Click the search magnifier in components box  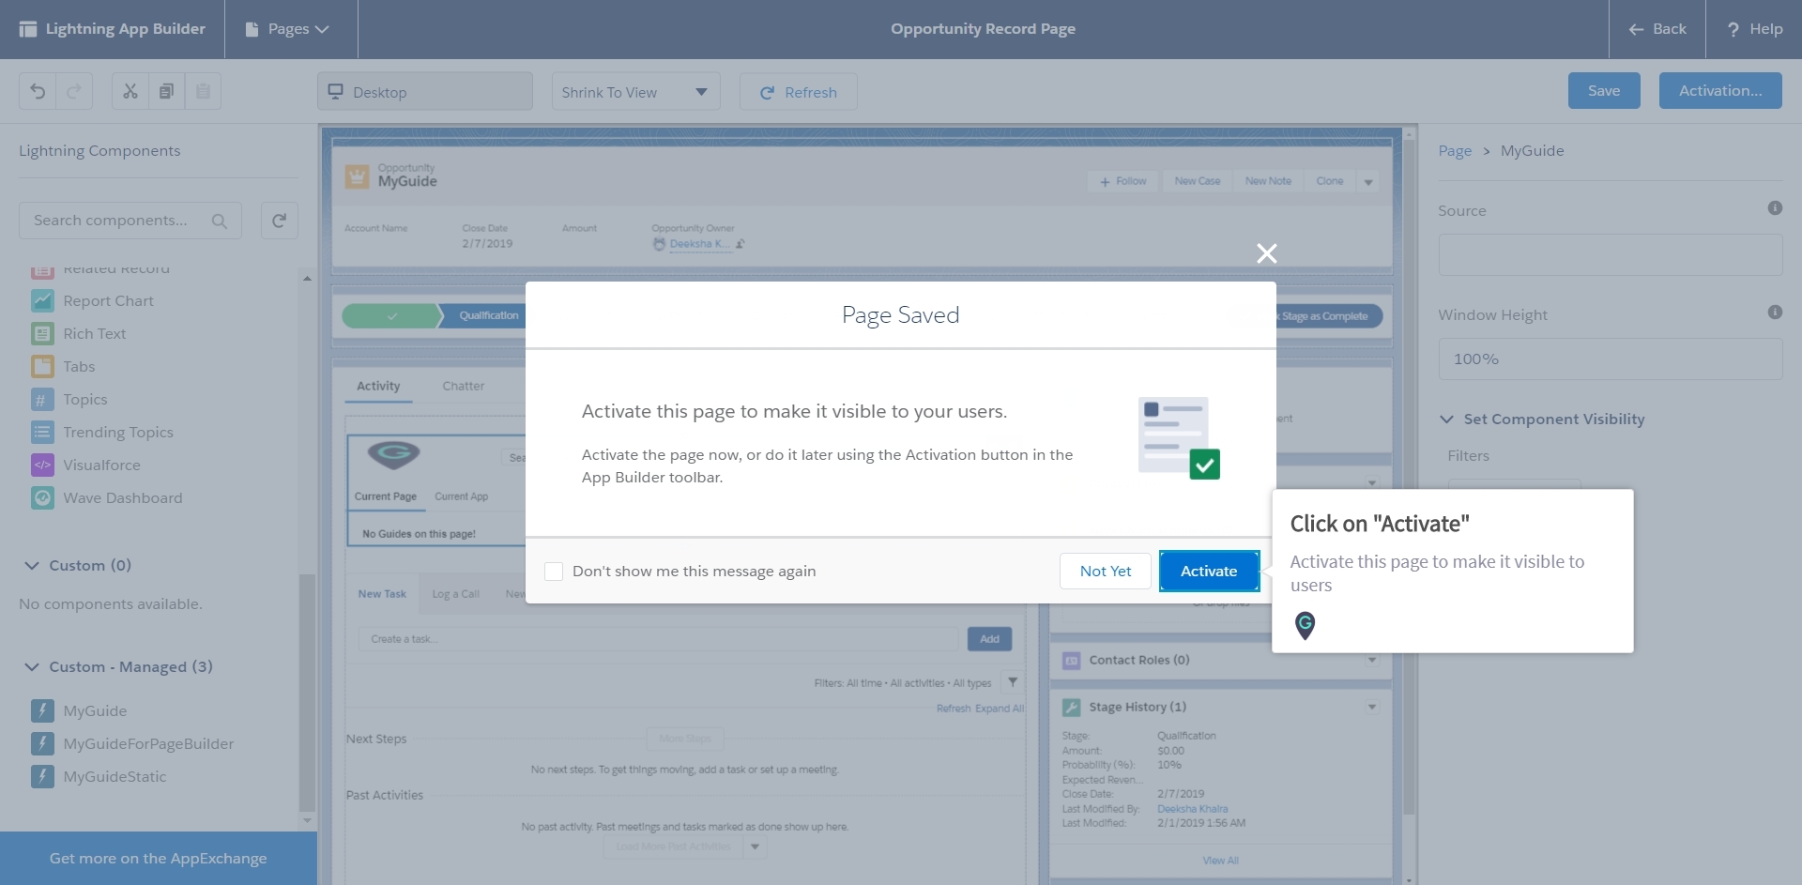[219, 221]
